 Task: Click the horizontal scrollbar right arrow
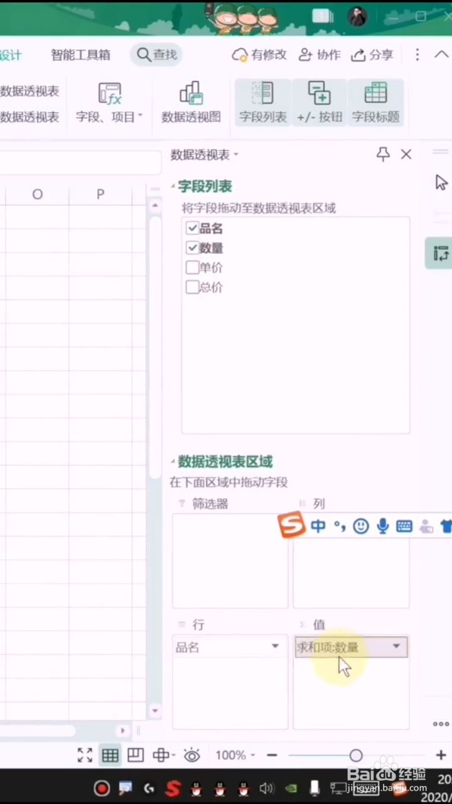123,731
